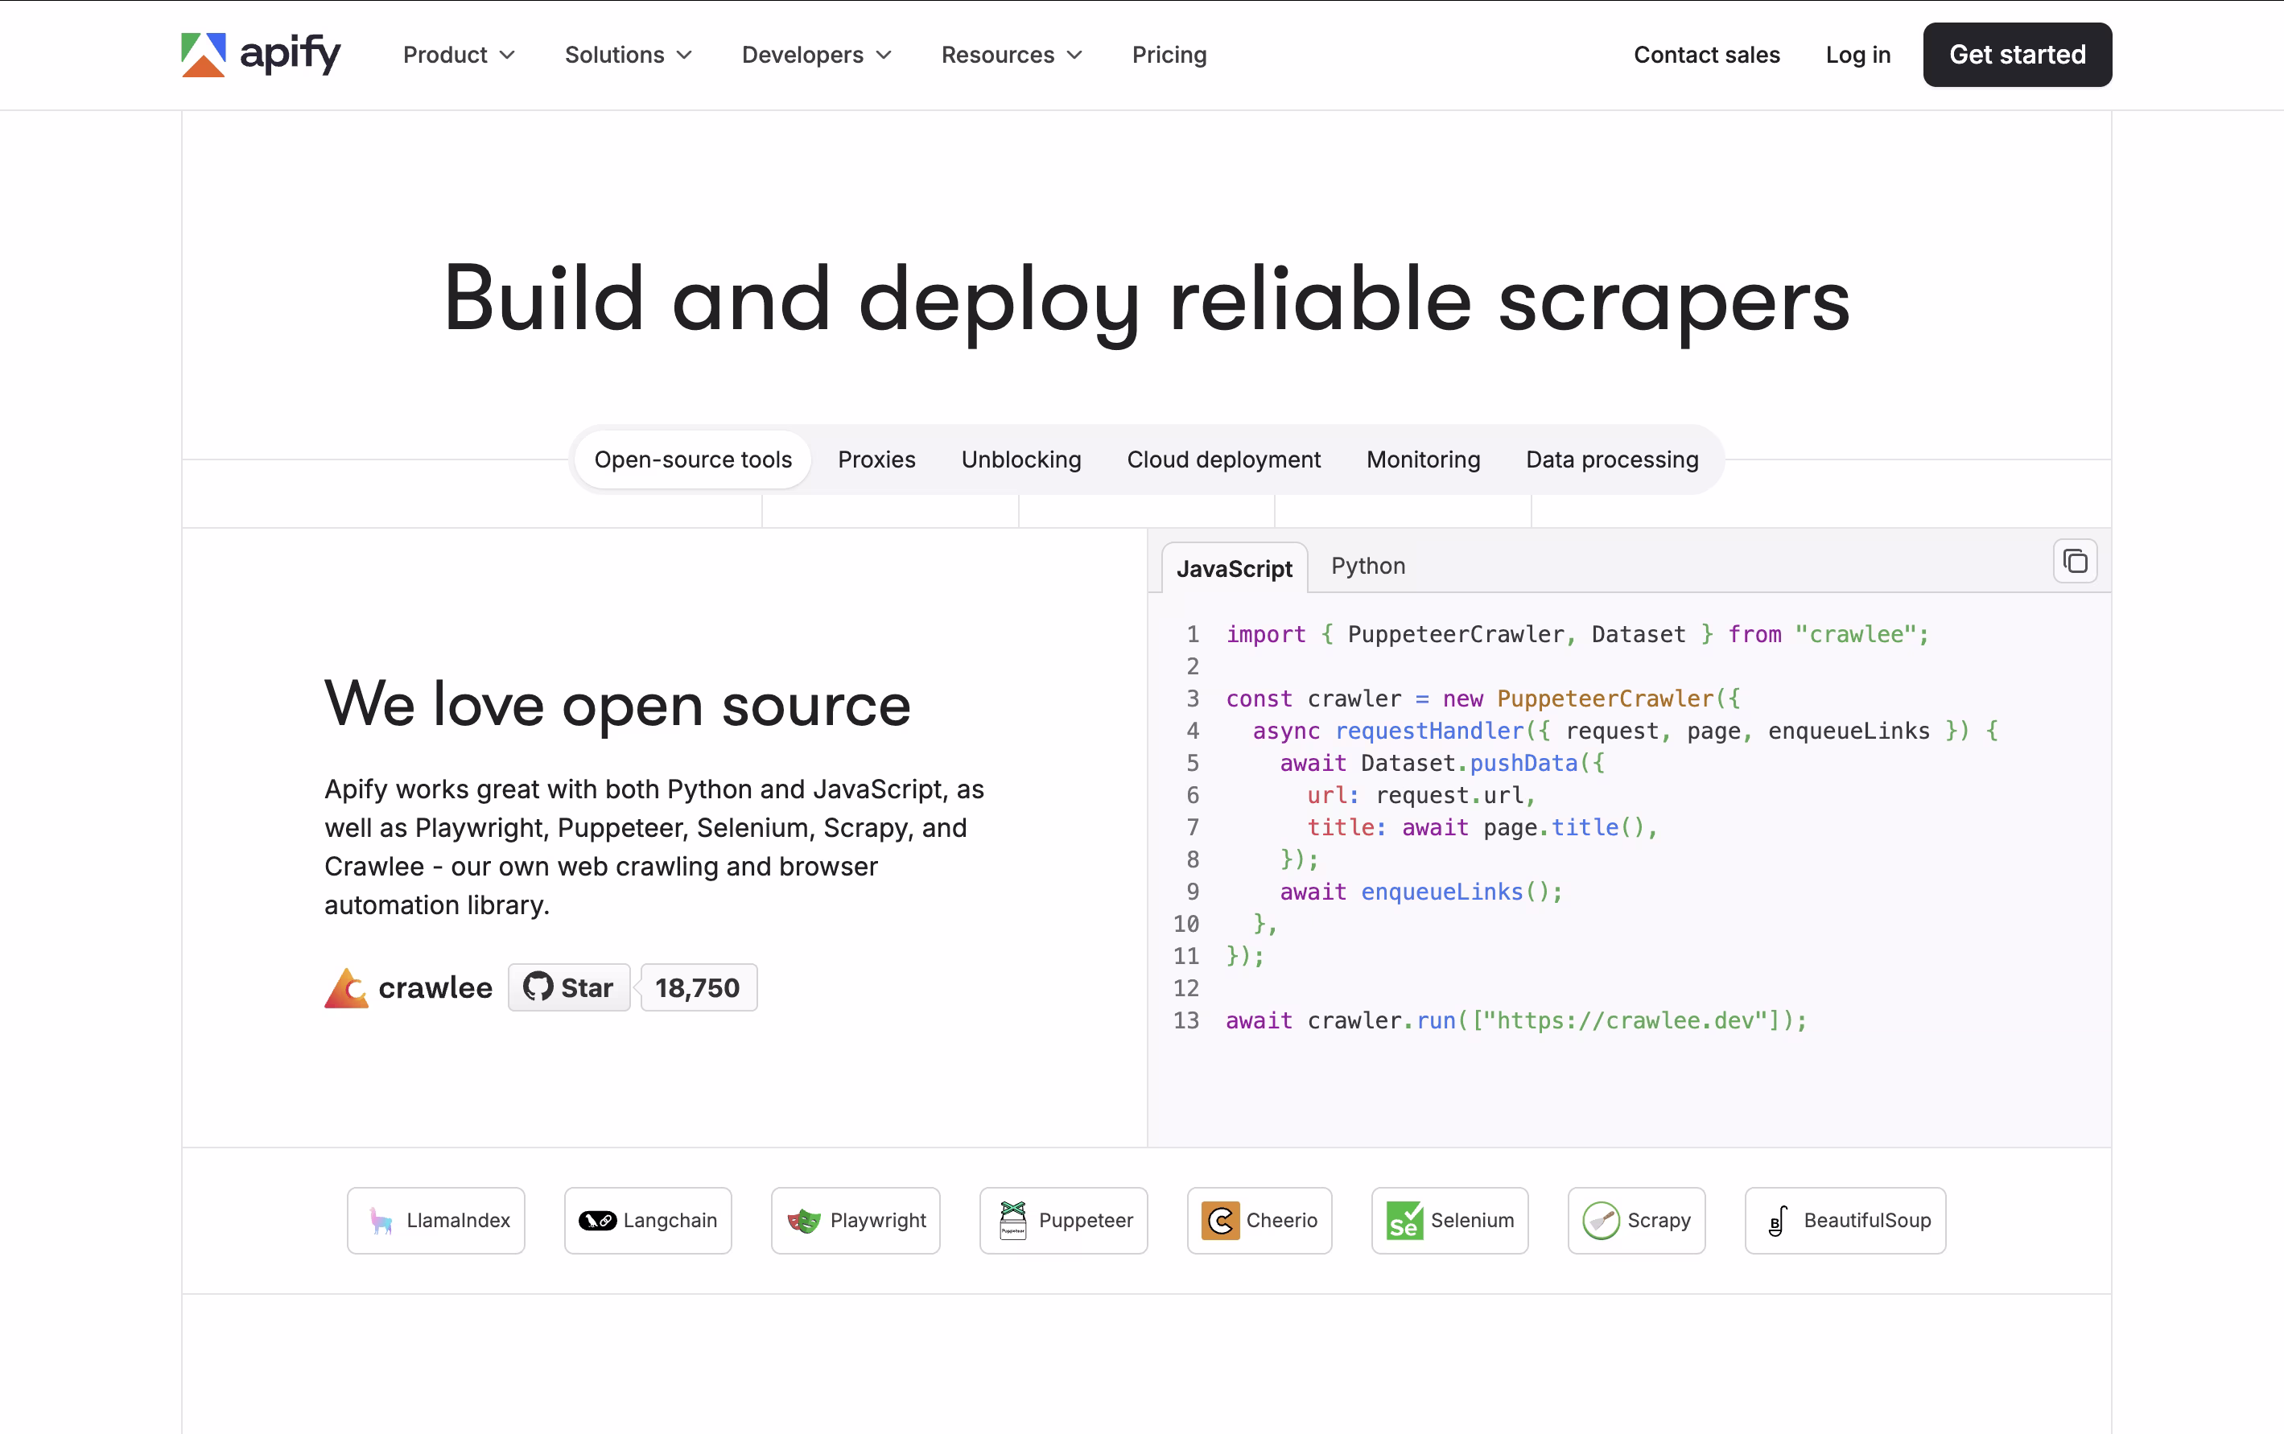Viewport: 2284px width, 1434px height.
Task: Click the apify wordmark text
Action: pyautogui.click(x=289, y=54)
